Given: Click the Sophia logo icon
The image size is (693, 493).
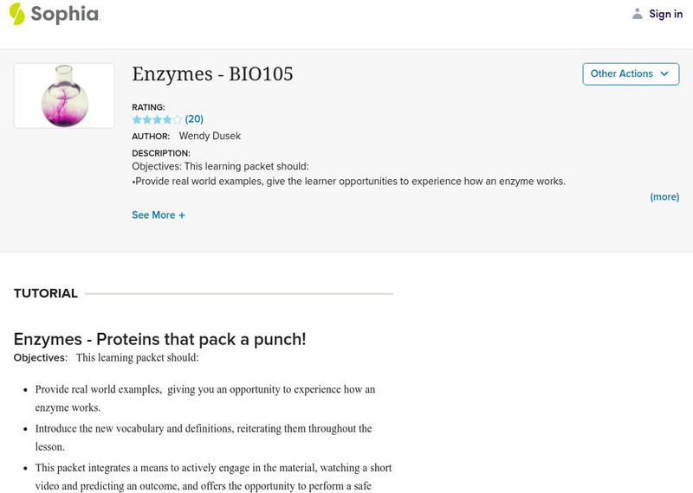Looking at the screenshot, I should click(x=17, y=14).
